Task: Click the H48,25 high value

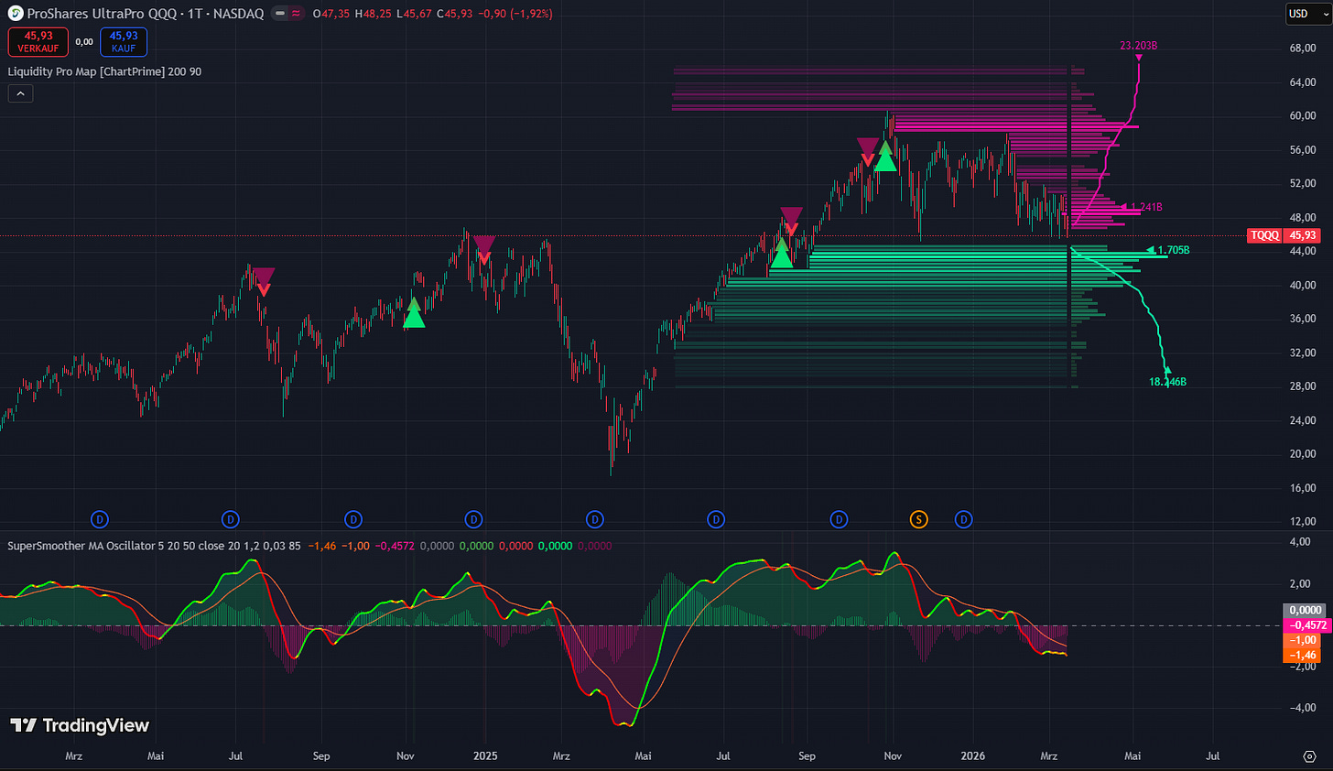Action: pos(373,14)
